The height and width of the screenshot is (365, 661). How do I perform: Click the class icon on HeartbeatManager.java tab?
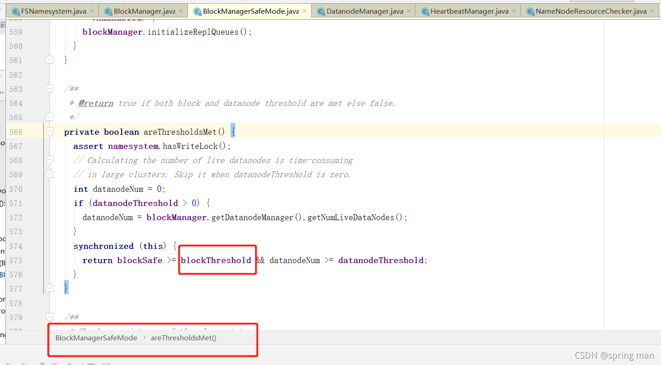click(x=425, y=11)
